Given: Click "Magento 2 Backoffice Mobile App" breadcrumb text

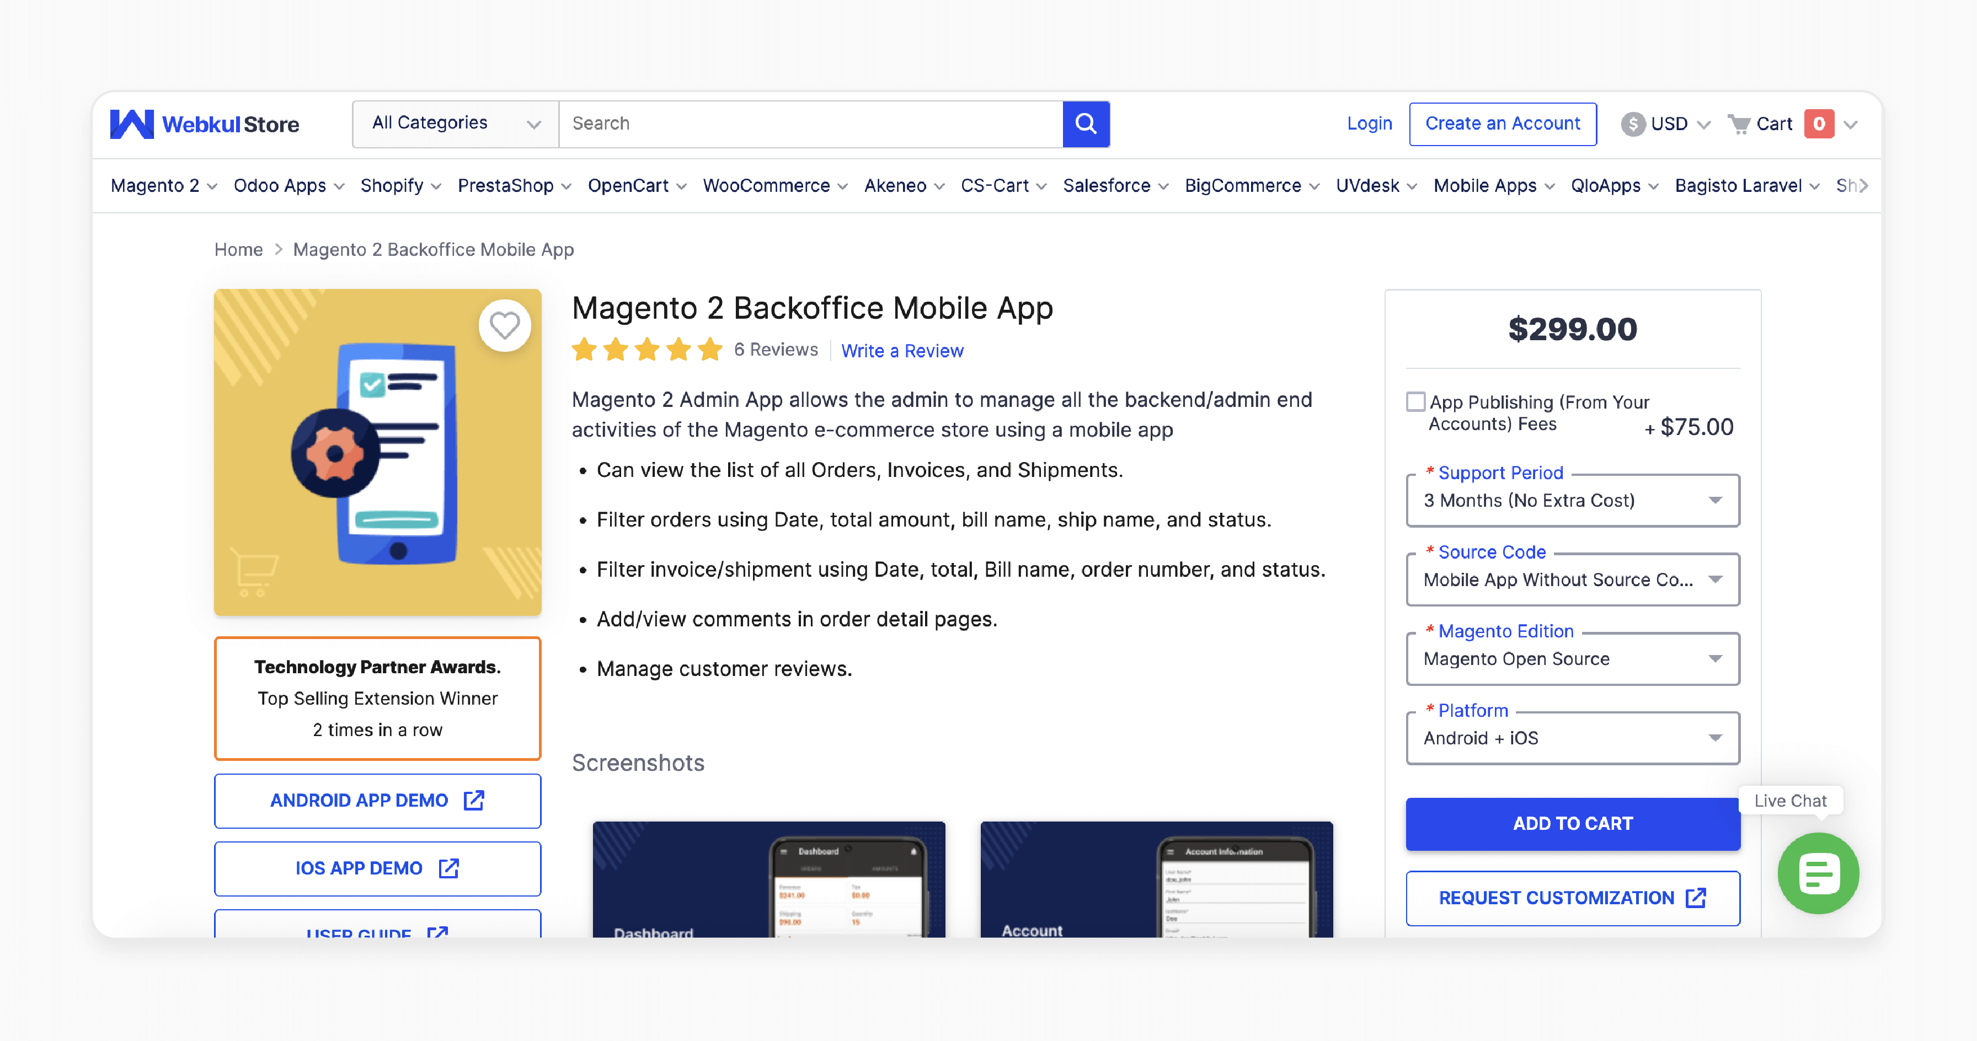Looking at the screenshot, I should point(433,249).
